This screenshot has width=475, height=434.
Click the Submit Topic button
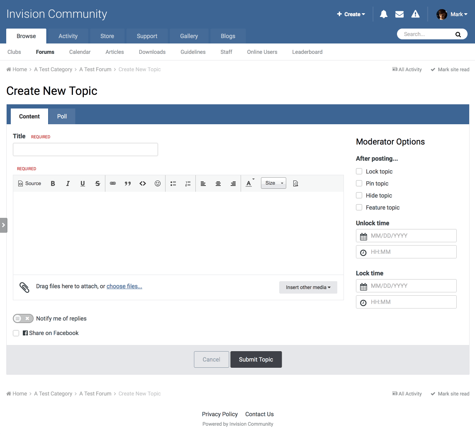(256, 359)
